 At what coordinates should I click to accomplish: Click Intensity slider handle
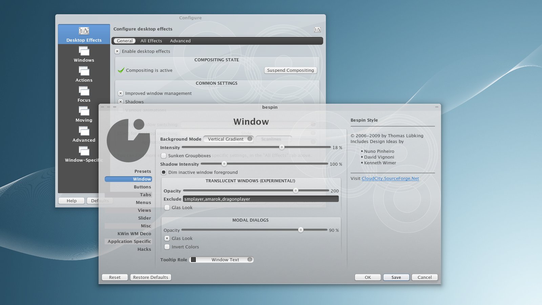pyautogui.click(x=282, y=147)
